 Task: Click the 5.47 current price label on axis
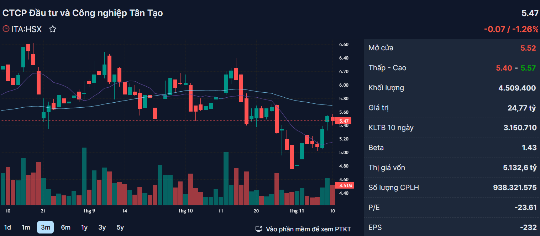click(343, 121)
